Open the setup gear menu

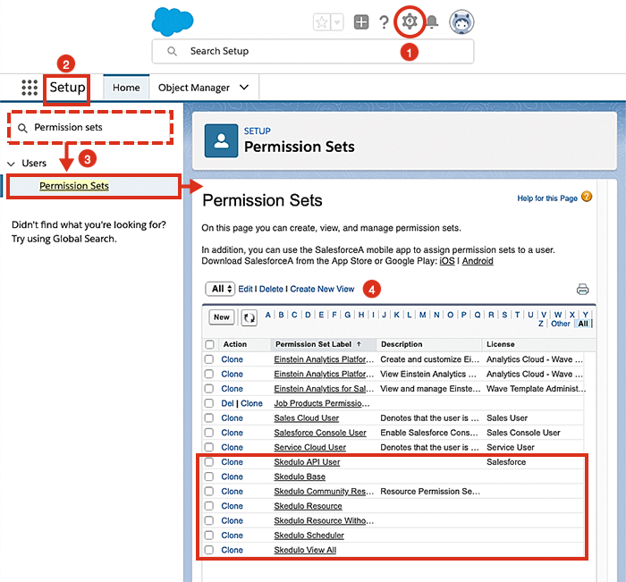[x=410, y=21]
